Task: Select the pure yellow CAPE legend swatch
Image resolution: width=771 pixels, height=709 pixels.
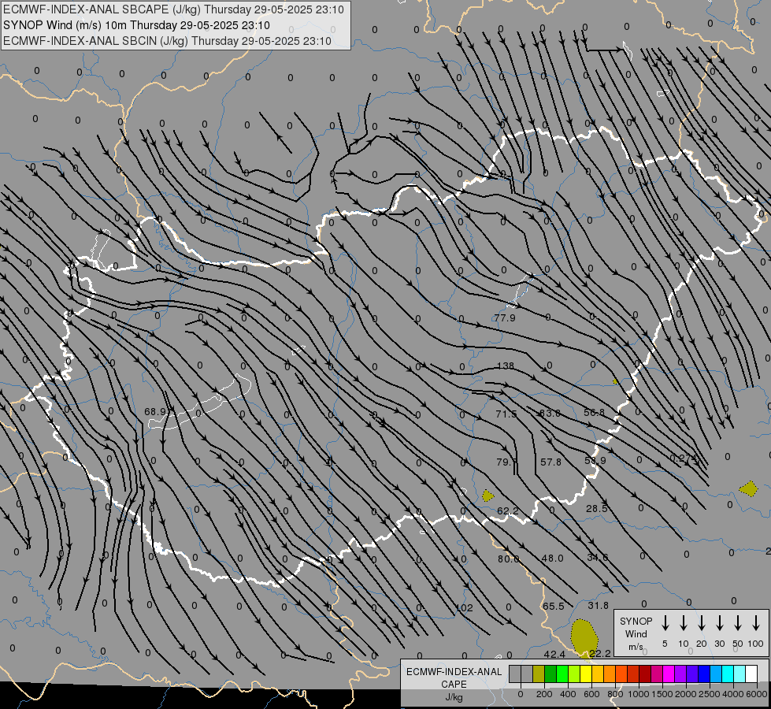Action: [586, 674]
